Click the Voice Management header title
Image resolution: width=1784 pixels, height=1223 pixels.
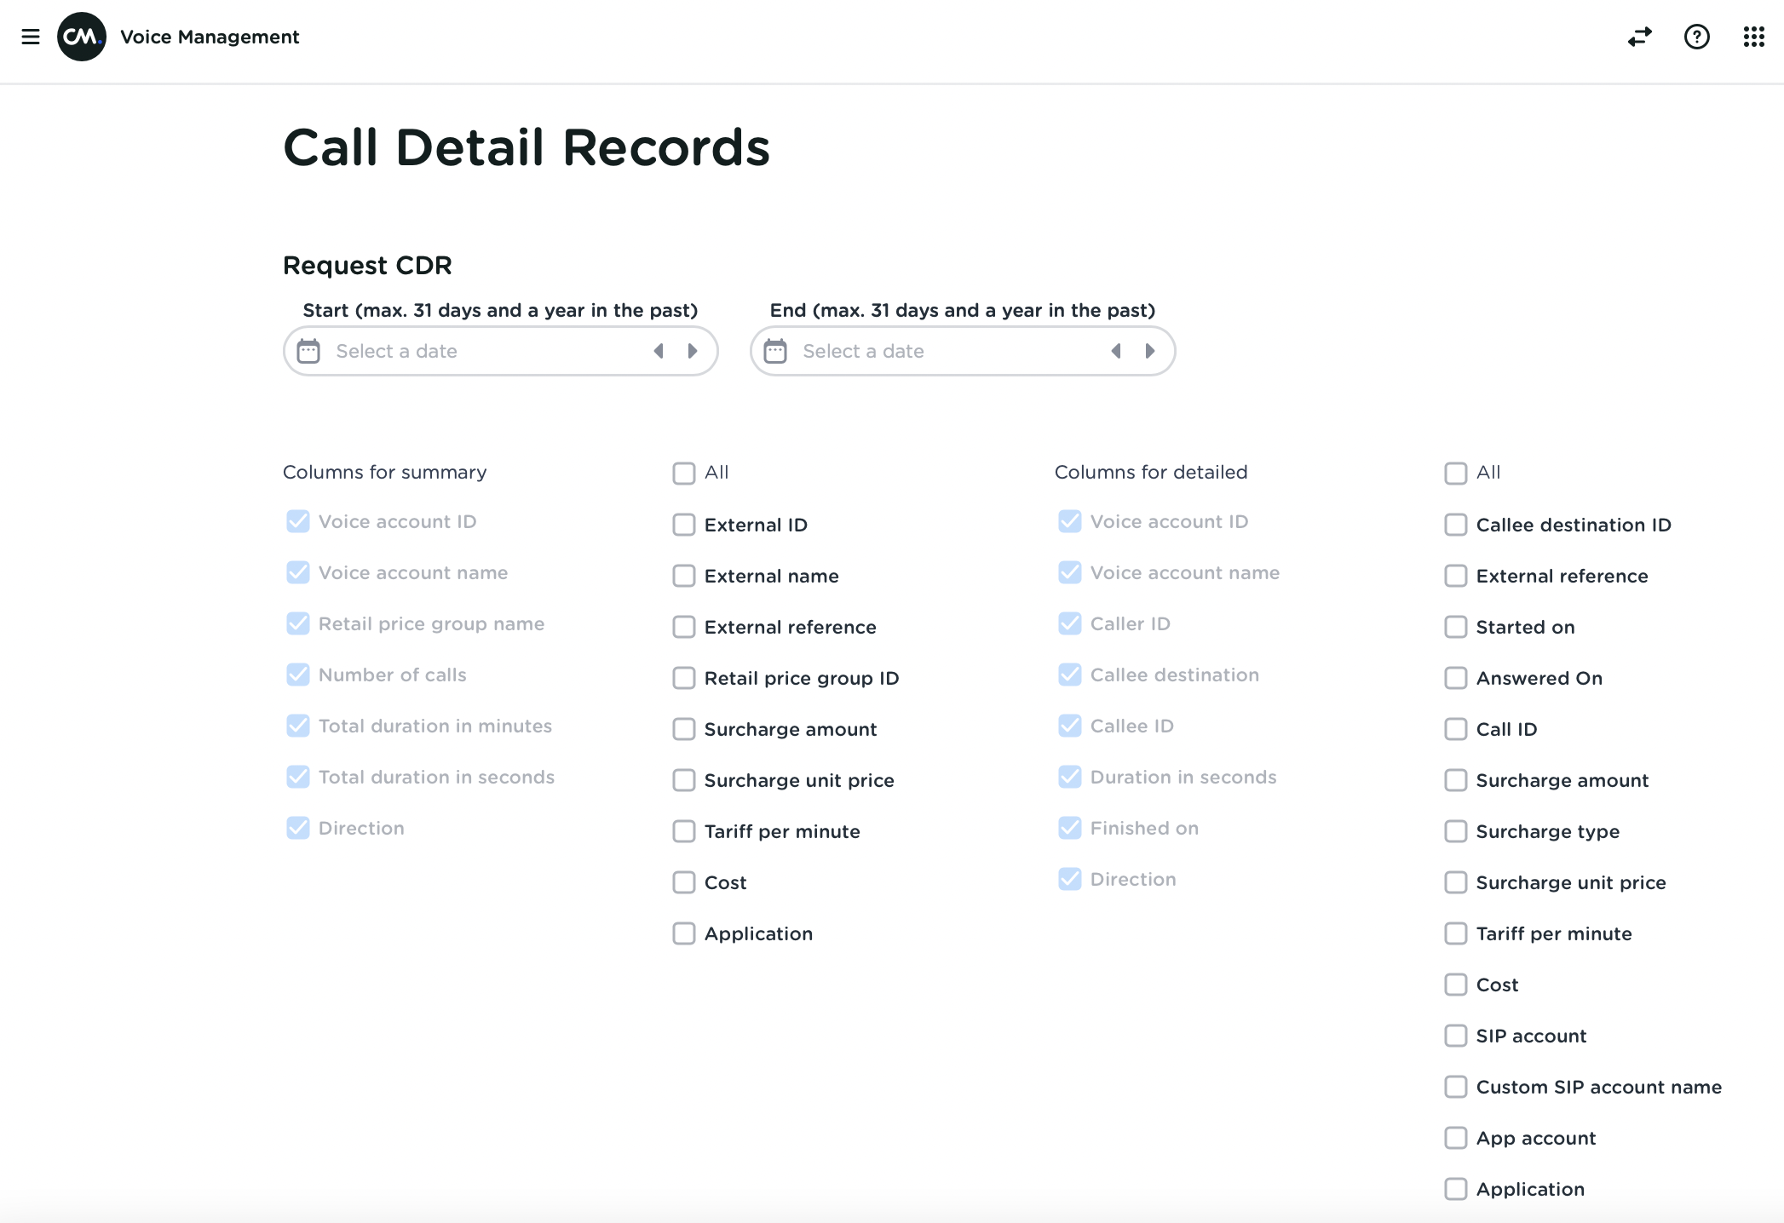click(210, 37)
